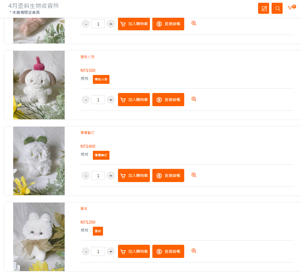Viewport: 301px width, 272px height.
Task: Select the 櫻桃小狗 specification option
Action: tap(101, 79)
